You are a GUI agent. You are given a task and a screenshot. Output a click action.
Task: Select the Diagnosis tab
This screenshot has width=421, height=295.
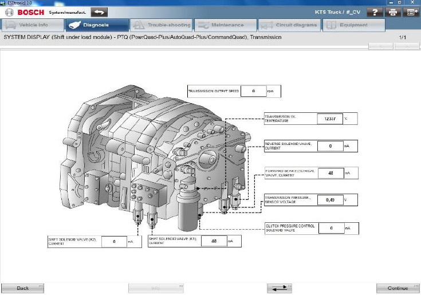tap(96, 25)
